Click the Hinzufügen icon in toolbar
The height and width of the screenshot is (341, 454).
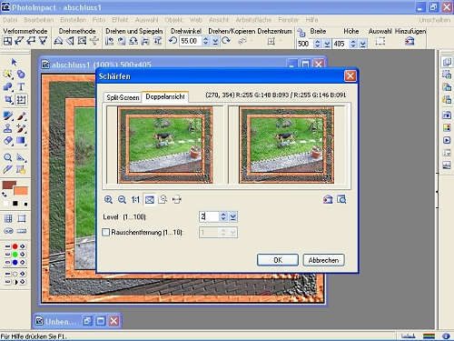point(410,41)
